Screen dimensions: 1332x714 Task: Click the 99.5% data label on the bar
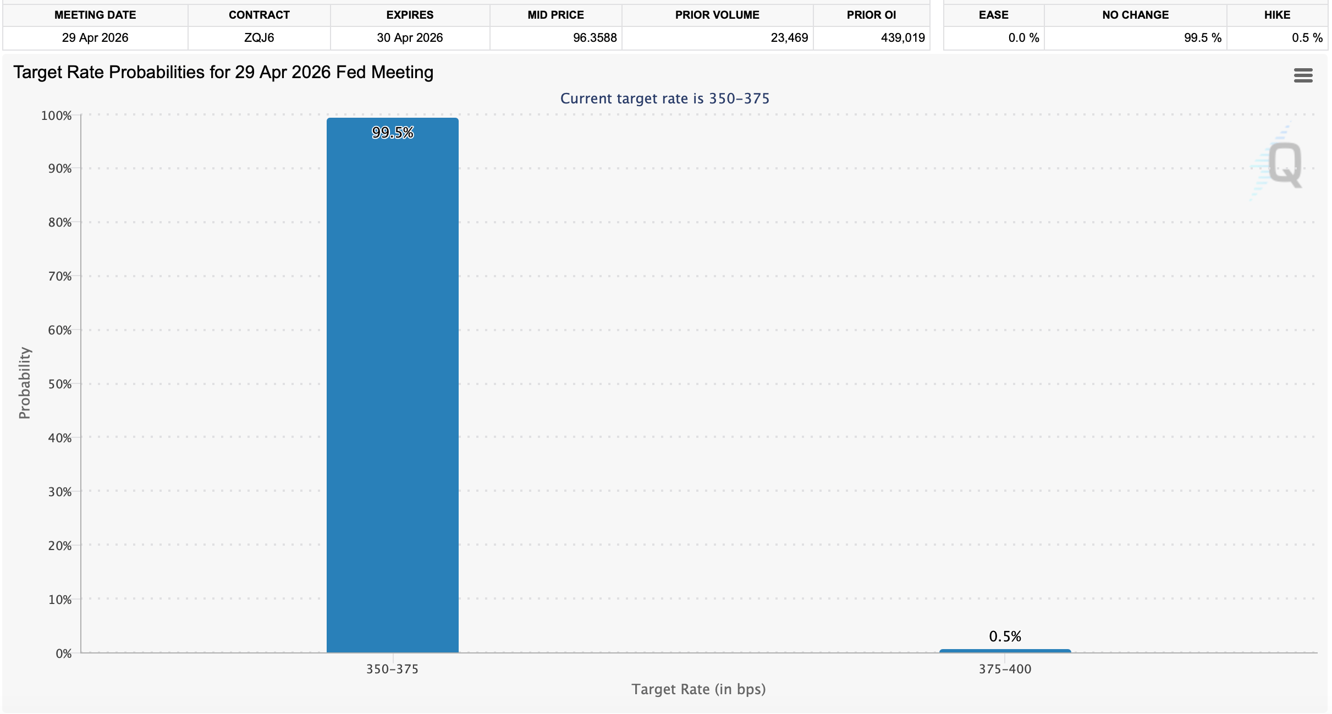pyautogui.click(x=392, y=133)
